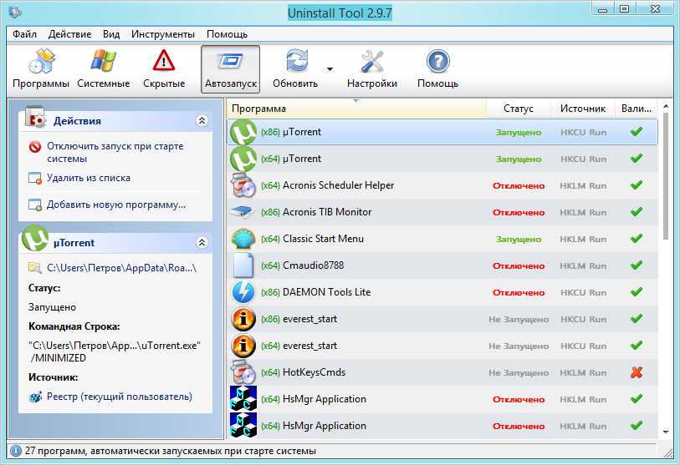Collapse the Действия panel
This screenshot has height=465, width=680.
[202, 121]
